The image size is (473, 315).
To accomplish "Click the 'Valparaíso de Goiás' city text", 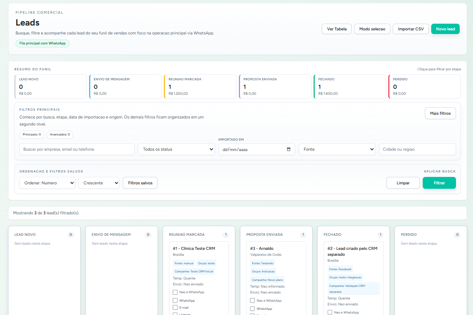I will click(266, 255).
